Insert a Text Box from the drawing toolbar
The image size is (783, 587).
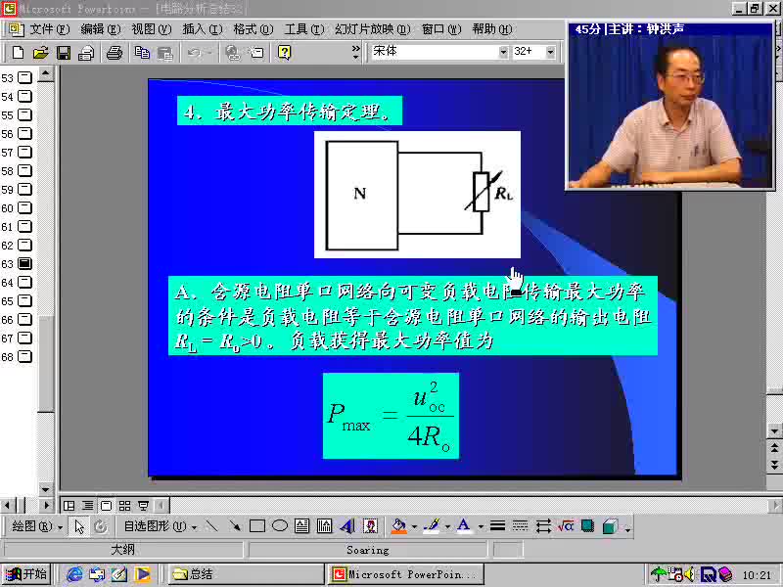301,525
